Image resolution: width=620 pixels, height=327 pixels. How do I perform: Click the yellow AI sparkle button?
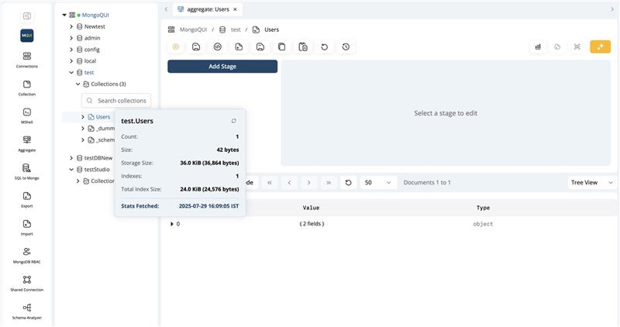coord(600,46)
